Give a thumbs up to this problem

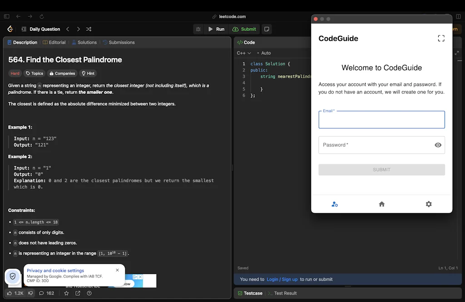(x=9, y=293)
